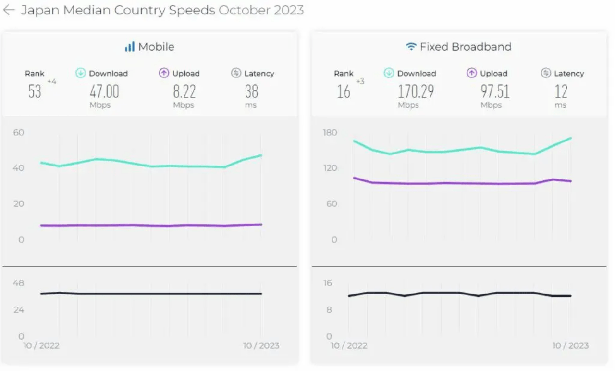Click Mobile rank value 53
The image size is (615, 371).
pyautogui.click(x=35, y=91)
